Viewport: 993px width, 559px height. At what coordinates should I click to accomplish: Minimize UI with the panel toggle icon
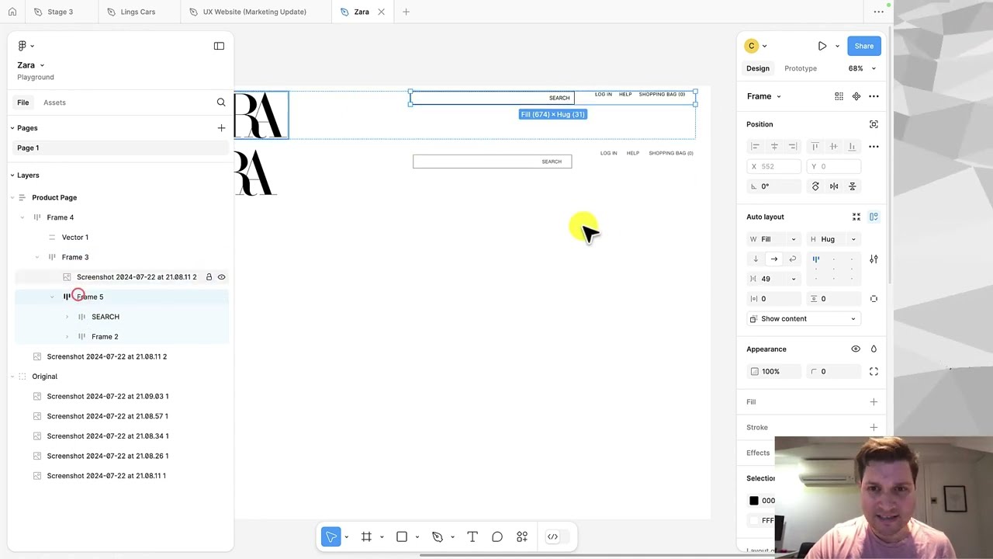[219, 46]
